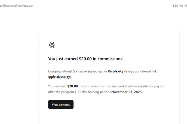Click the "You received" sentence start
This screenshot has height=124, width=187.
click(57, 86)
